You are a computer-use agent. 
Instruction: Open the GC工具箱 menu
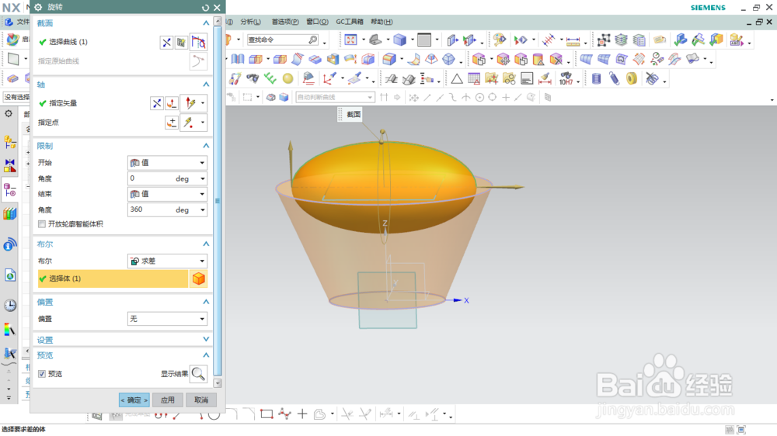click(x=350, y=22)
